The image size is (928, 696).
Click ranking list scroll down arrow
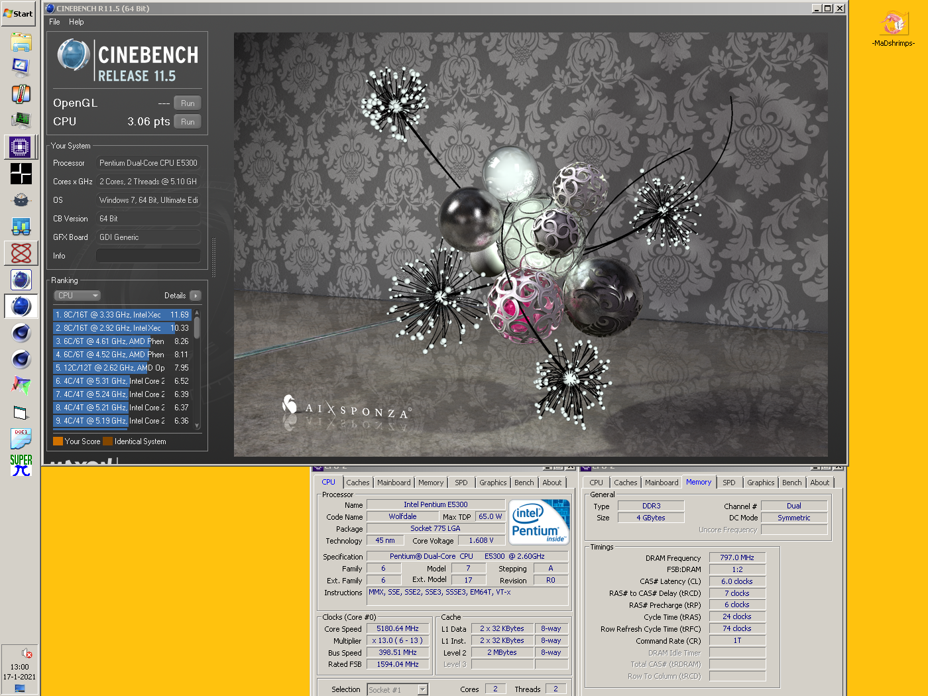197,426
